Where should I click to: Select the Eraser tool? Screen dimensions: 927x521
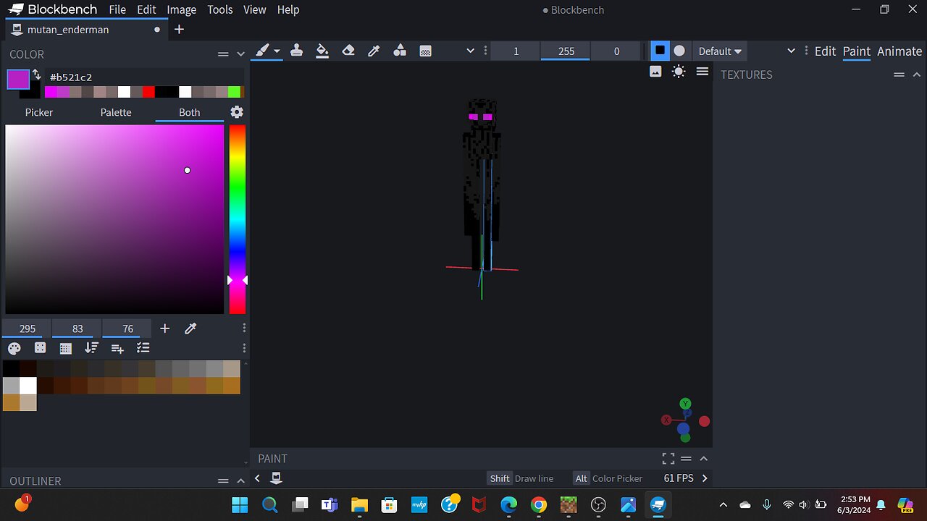click(348, 51)
